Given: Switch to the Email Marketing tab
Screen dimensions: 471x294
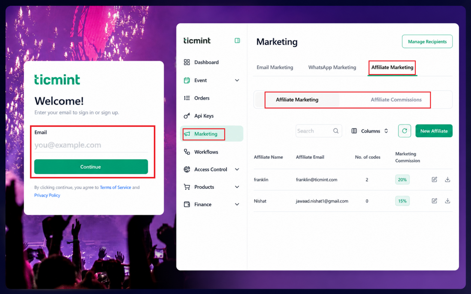Looking at the screenshot, I should [x=275, y=67].
